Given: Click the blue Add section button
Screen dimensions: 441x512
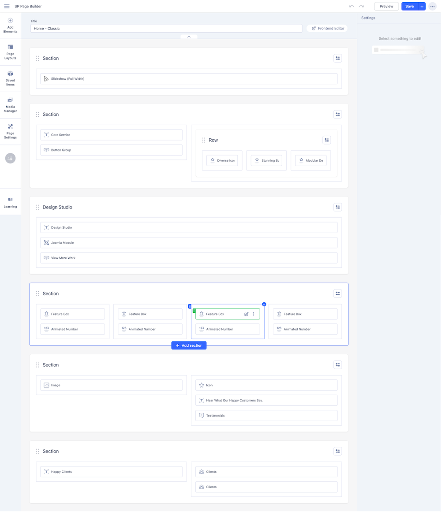Looking at the screenshot, I should (x=189, y=345).
